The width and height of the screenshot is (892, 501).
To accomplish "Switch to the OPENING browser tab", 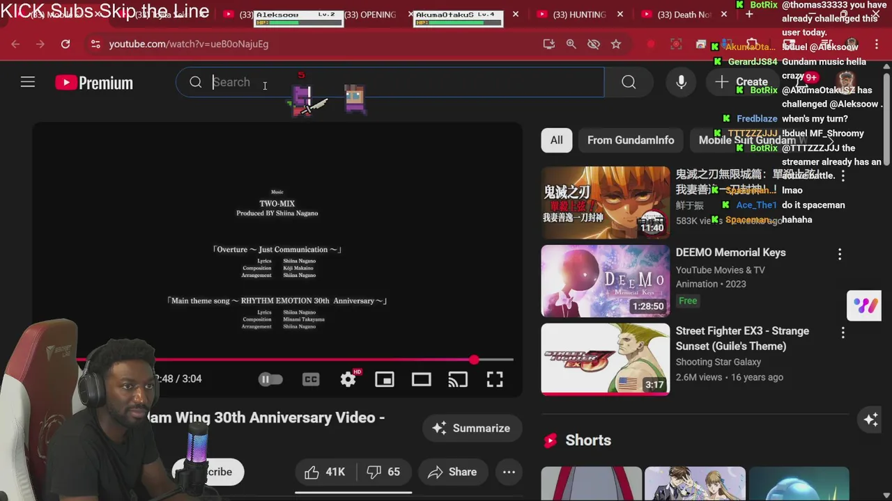I will [x=369, y=15].
